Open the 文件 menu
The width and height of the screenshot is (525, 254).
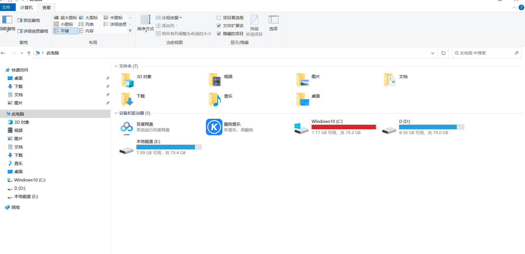coord(7,7)
